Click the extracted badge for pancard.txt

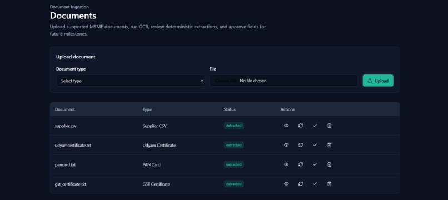click(x=233, y=164)
